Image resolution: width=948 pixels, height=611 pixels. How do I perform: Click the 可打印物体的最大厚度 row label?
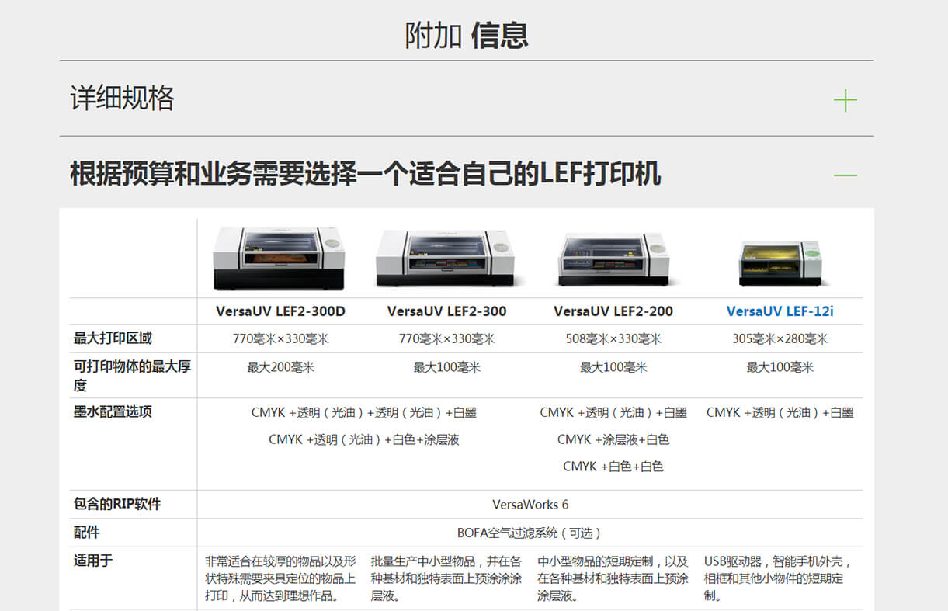pos(132,376)
